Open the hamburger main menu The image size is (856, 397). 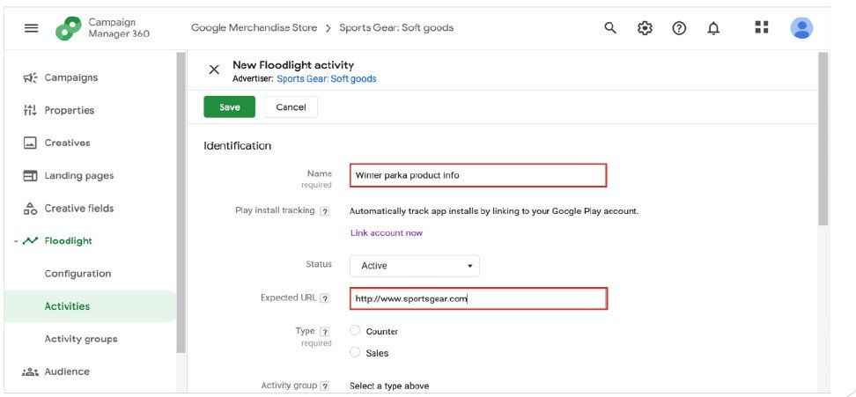pos(32,28)
